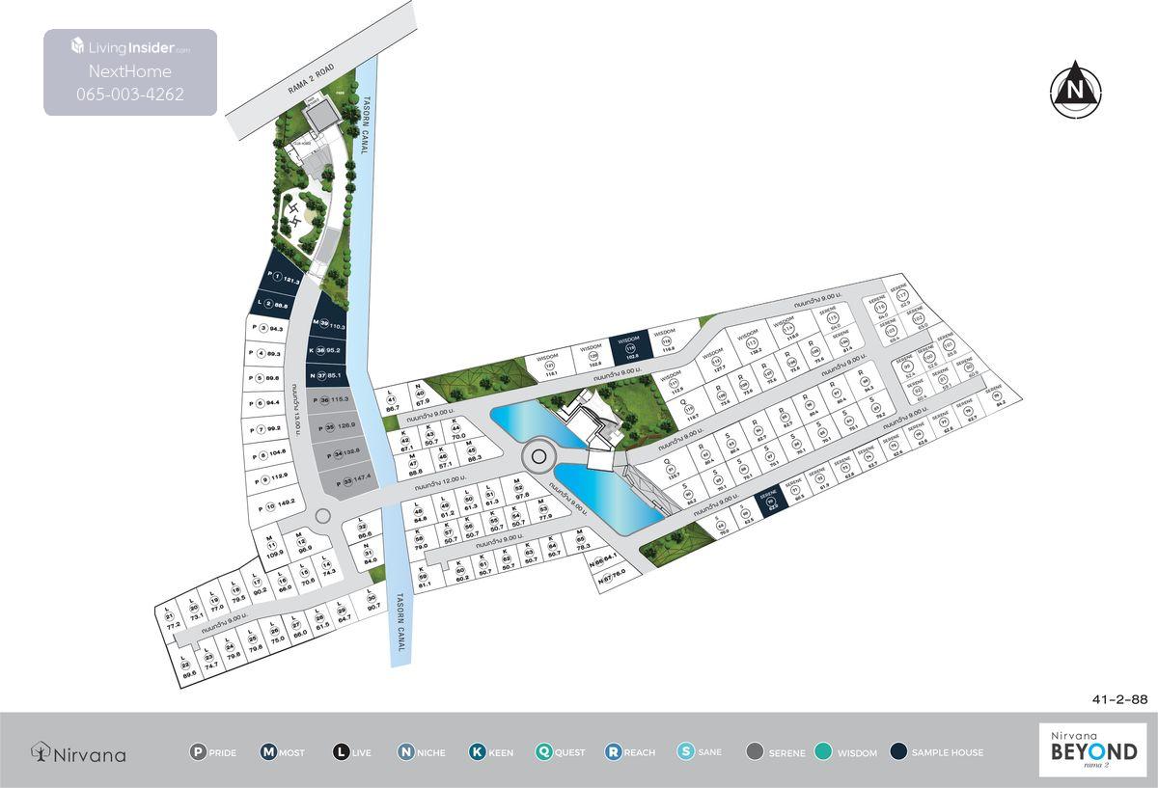
Task: Click the Most 'M' legend icon
Action: [269, 752]
